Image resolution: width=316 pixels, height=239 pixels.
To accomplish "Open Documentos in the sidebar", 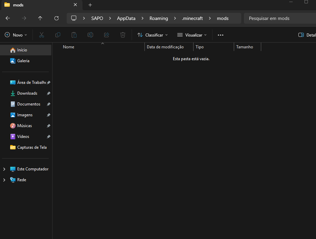I will click(26, 104).
